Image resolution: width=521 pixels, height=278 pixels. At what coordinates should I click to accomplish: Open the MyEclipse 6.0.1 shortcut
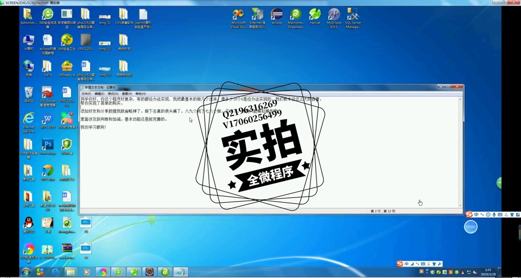(x=334, y=15)
